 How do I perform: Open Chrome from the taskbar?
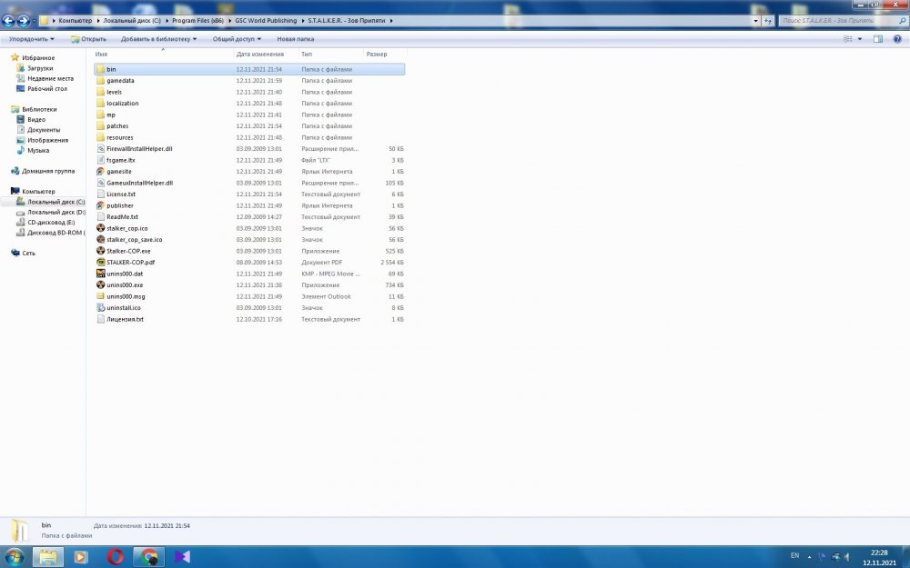149,557
